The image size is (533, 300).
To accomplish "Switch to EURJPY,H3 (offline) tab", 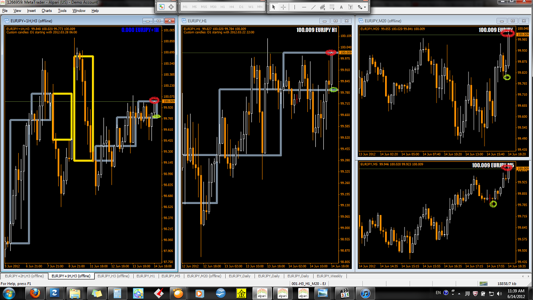I will (x=113, y=276).
